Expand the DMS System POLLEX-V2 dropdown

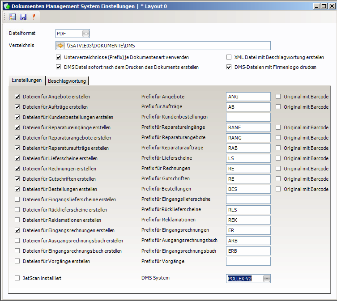tap(267, 279)
